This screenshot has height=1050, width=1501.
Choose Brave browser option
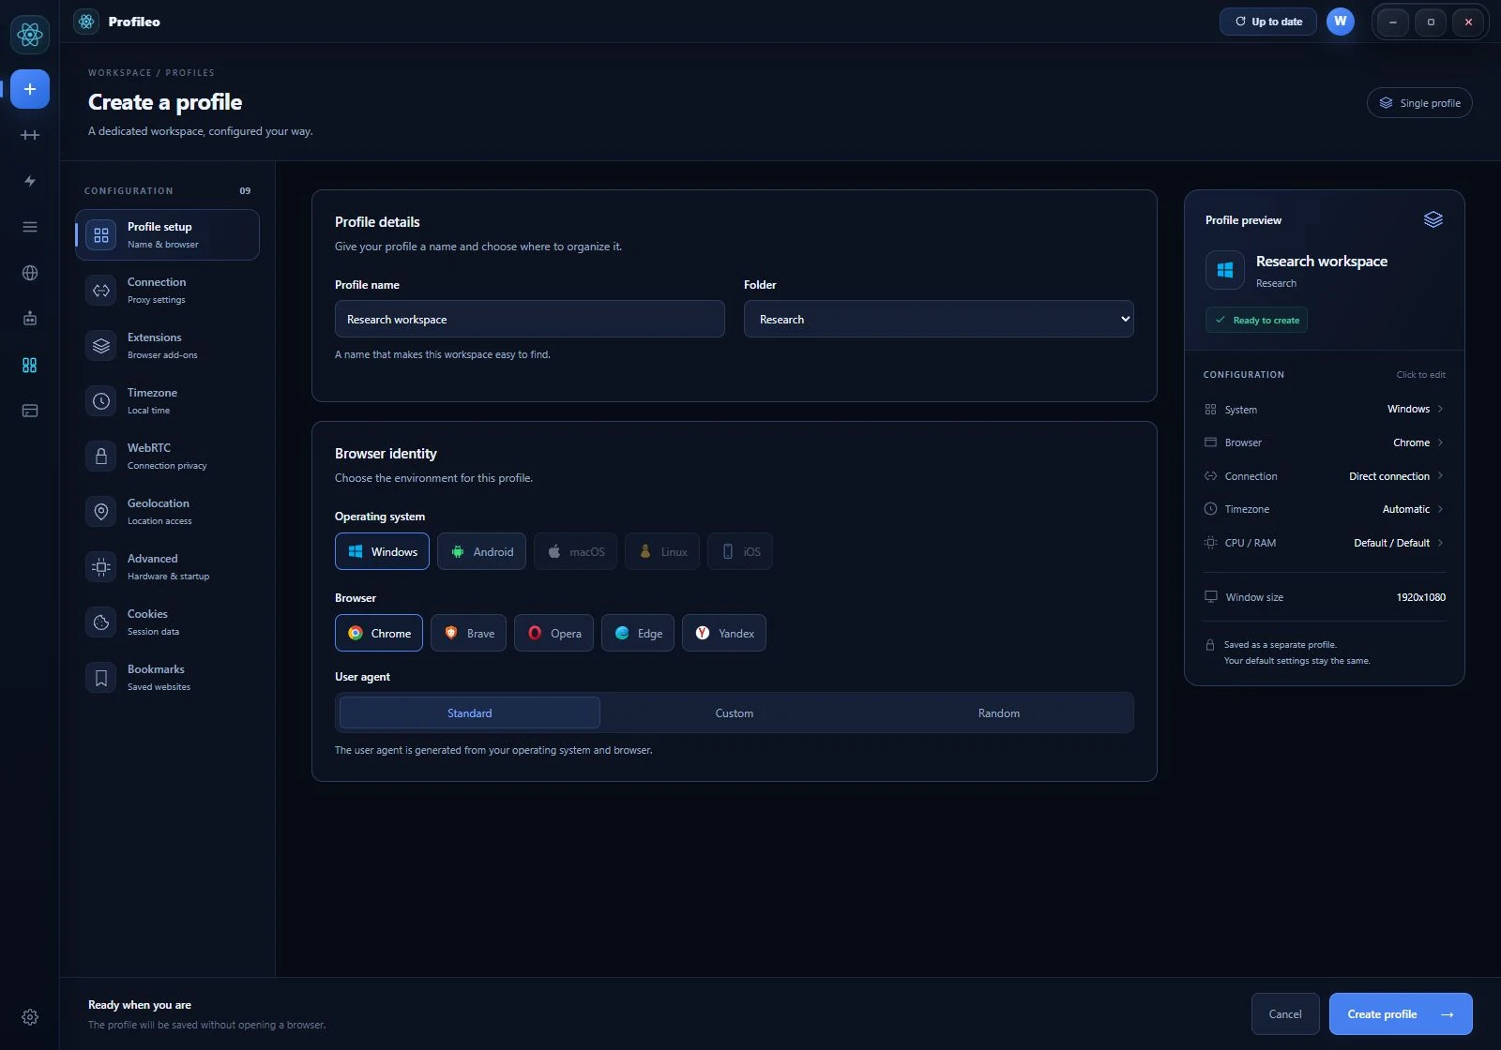[468, 633]
